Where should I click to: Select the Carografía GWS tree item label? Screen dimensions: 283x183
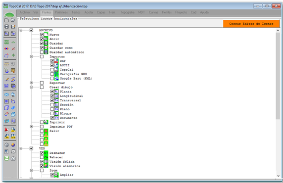73,74
